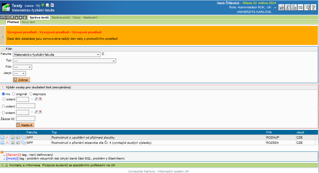This screenshot has width=319, height=173.
Task: Switch to the "Správa prvků" tab
Action: (61, 18)
